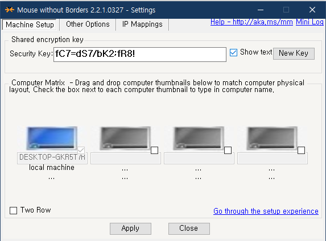
Task: Check the box beside the fourth computer thumbnail
Action: point(301,150)
